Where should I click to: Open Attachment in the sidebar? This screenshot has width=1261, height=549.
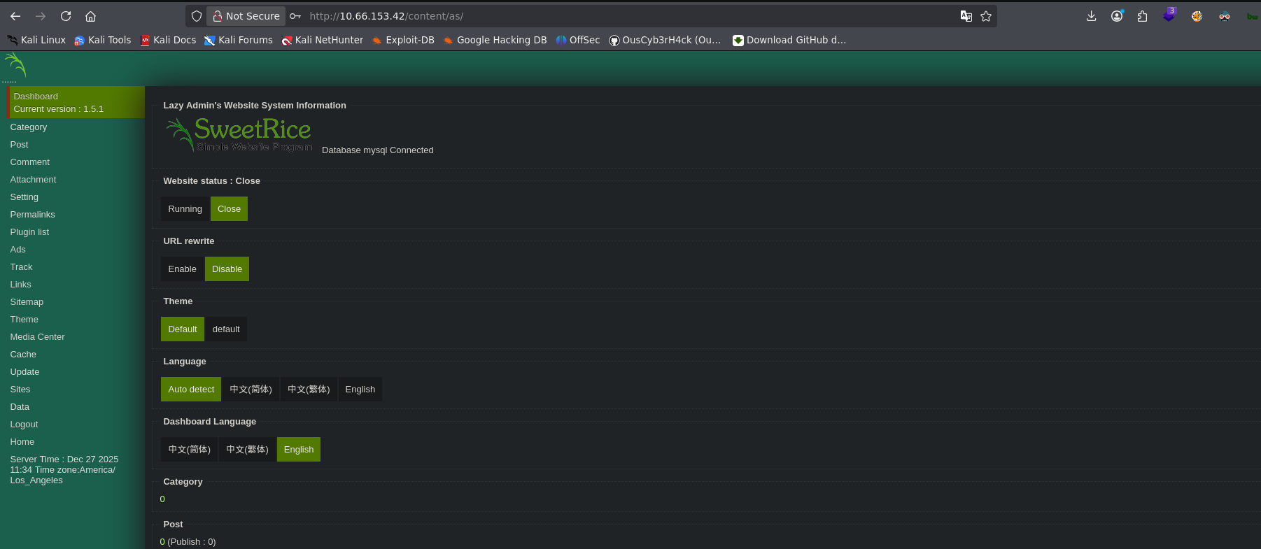34,180
